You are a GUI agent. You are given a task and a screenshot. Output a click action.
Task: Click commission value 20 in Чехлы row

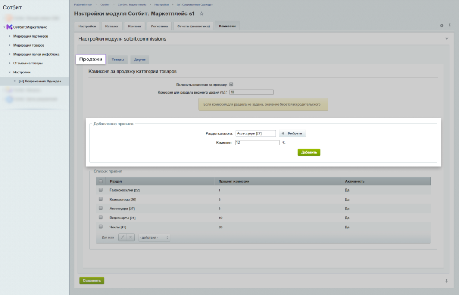click(220, 227)
